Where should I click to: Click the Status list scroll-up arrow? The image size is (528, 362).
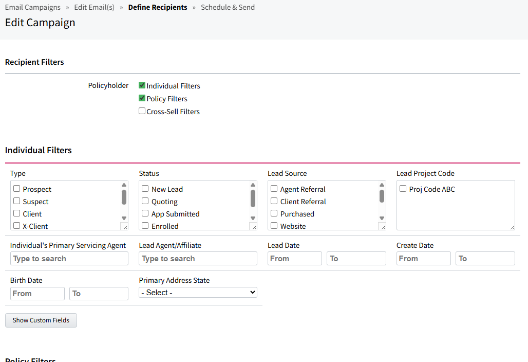(253, 185)
